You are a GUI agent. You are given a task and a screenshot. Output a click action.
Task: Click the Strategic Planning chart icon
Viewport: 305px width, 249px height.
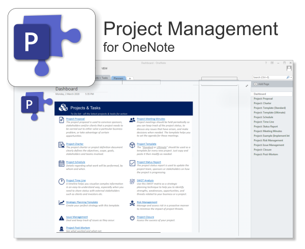coord(62,203)
